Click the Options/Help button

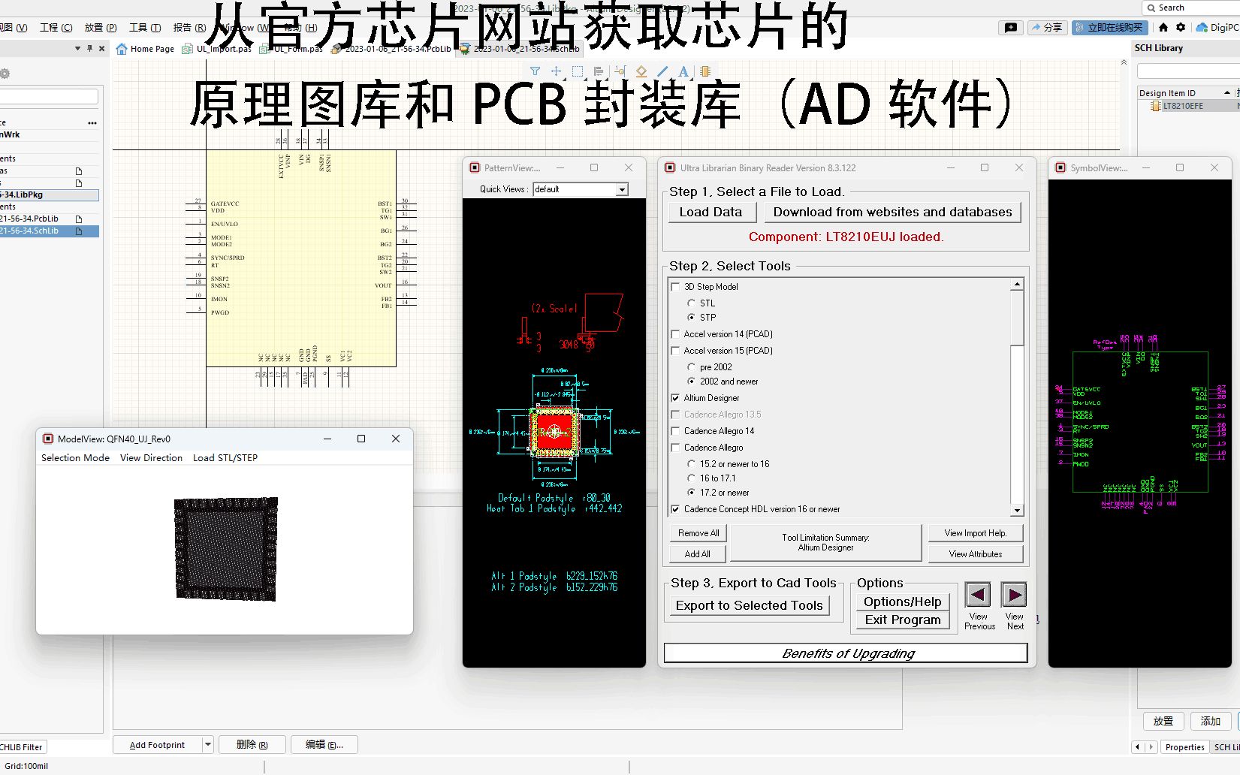[903, 602]
